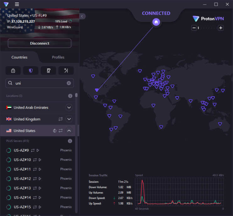Select United States country row

(38, 130)
